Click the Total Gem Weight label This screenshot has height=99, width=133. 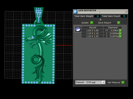click(x=84, y=16)
